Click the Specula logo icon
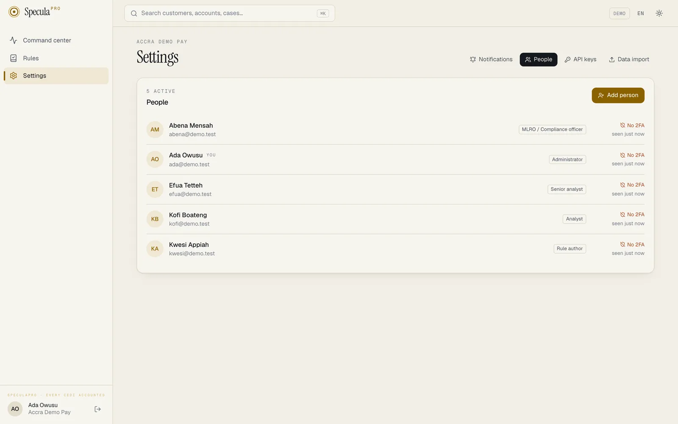The image size is (678, 424). click(x=14, y=12)
